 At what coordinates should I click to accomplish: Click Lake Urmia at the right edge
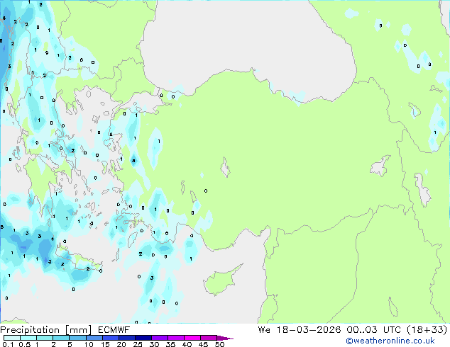pyautogui.click(x=424, y=188)
